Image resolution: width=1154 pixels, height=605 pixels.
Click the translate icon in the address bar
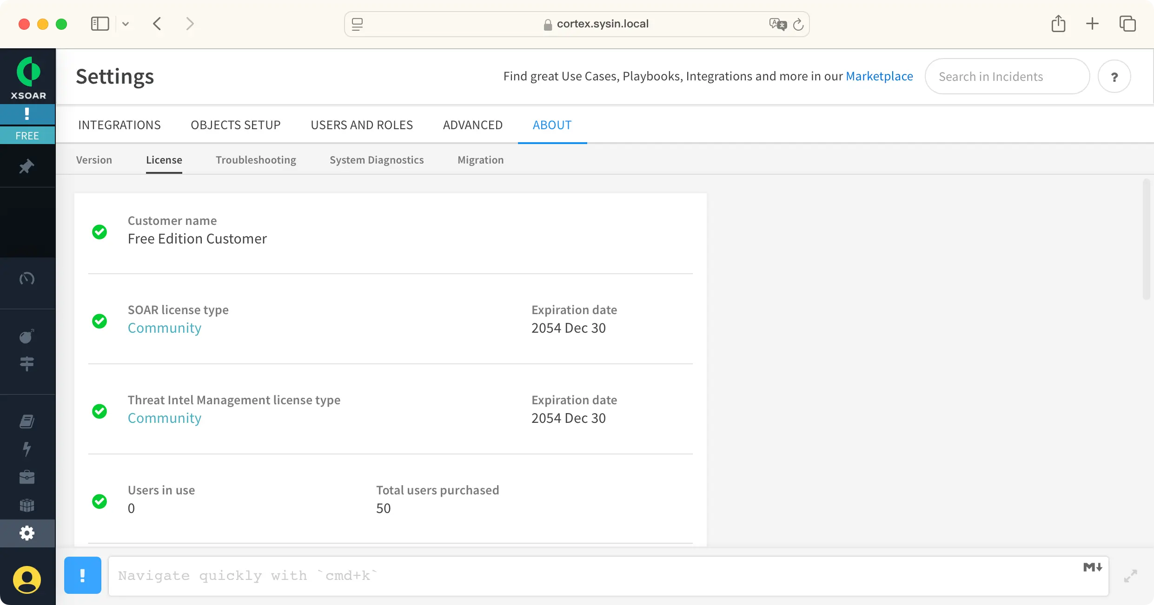coord(778,24)
